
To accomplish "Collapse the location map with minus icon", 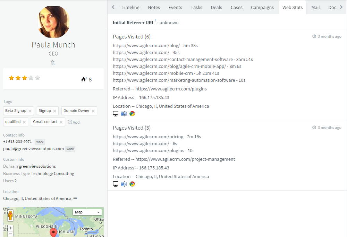I will click(x=75, y=198).
